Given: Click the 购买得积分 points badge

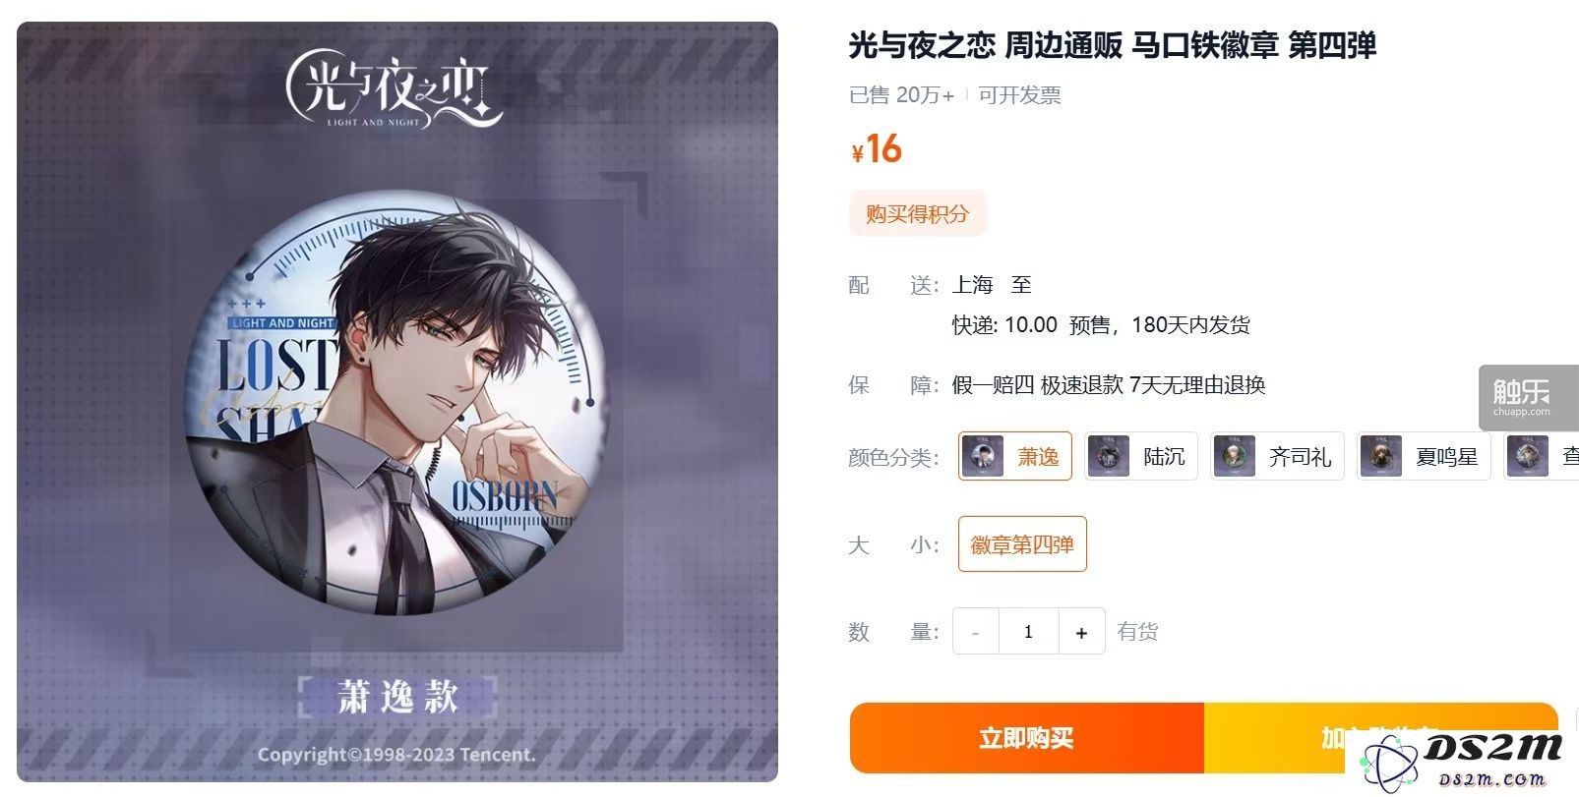Looking at the screenshot, I should click(917, 213).
